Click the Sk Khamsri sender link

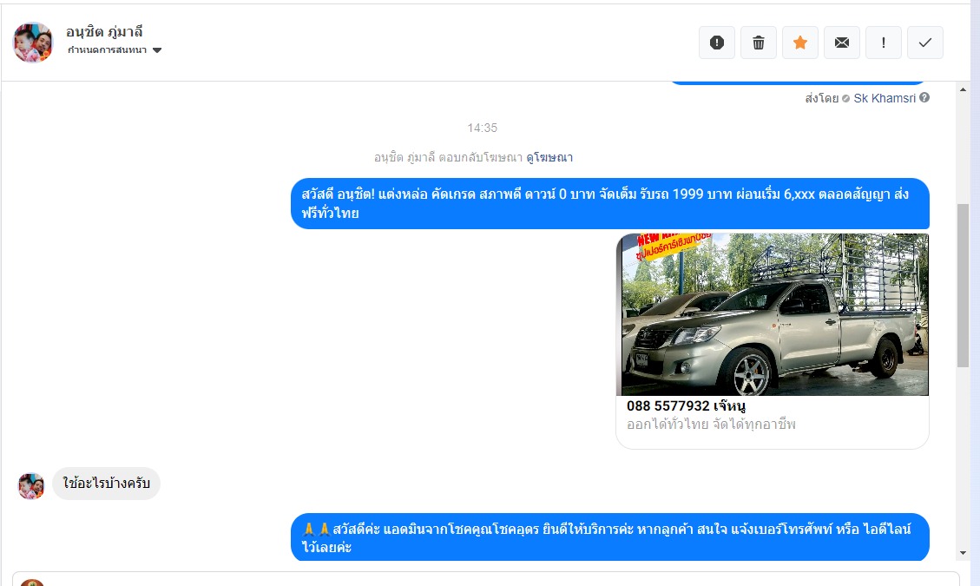[885, 98]
